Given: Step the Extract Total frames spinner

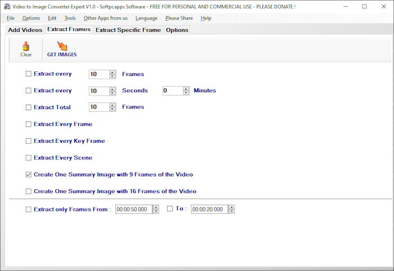Looking at the screenshot, I should click(113, 107).
